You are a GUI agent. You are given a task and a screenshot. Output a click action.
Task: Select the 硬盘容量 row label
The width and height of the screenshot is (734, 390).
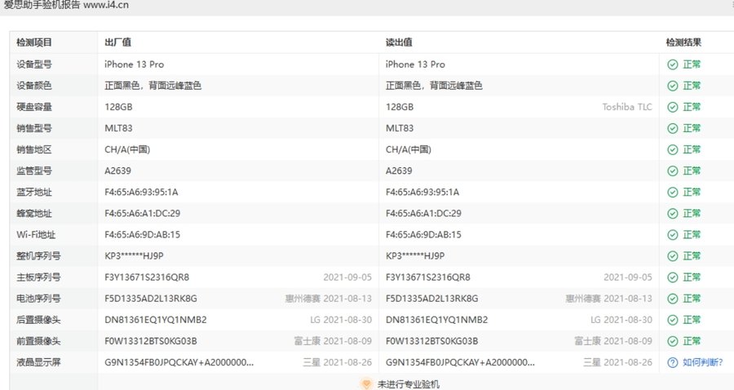34,107
